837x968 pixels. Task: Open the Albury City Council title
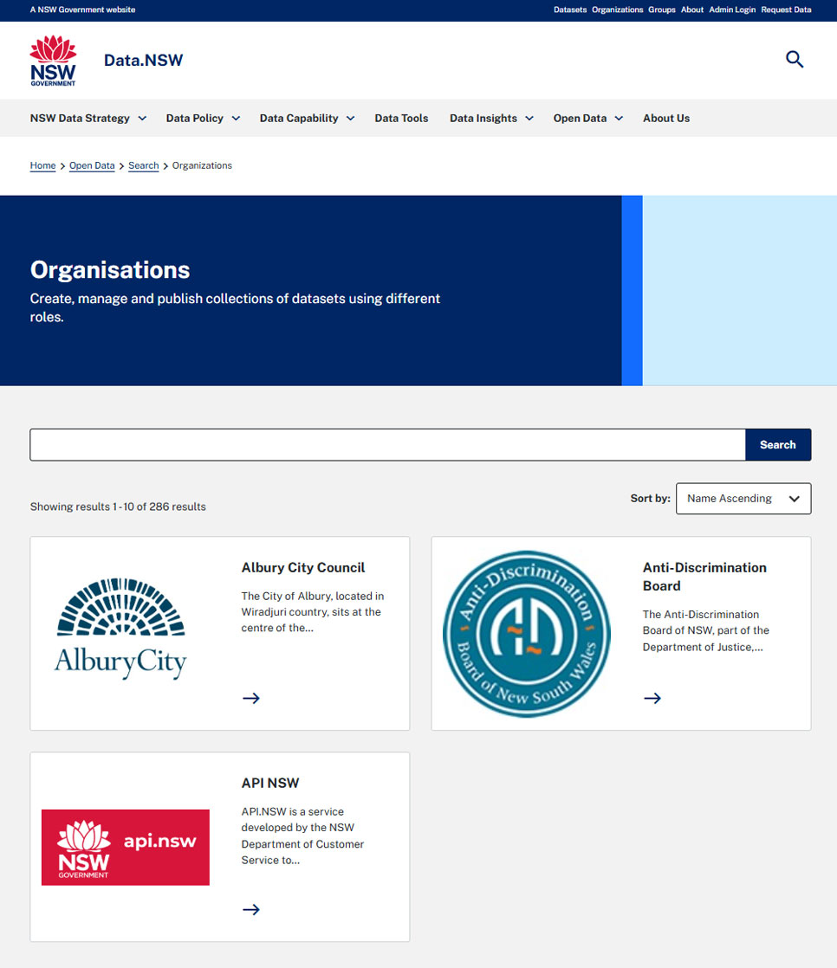pos(302,567)
